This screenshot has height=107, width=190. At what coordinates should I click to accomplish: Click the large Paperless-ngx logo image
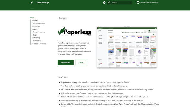tap(75, 31)
